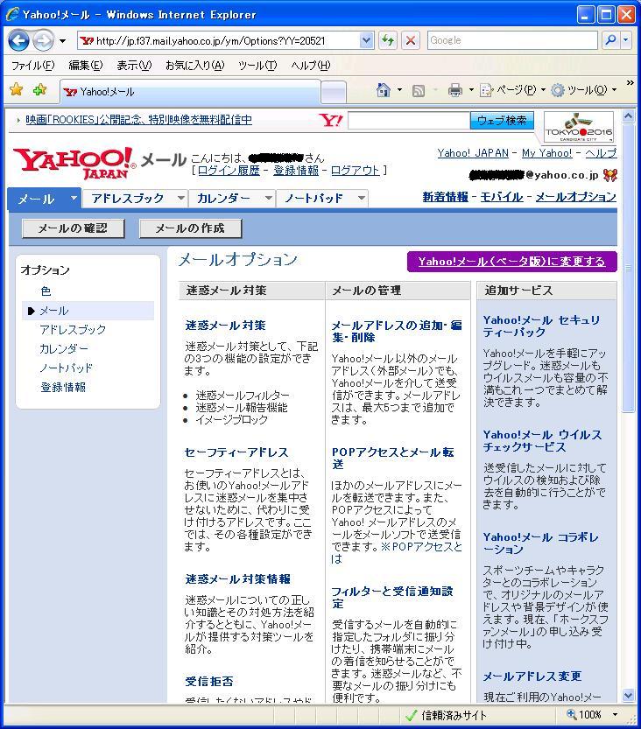
Task: Click the Tokyo 2016 banner image
Action: [x=579, y=127]
